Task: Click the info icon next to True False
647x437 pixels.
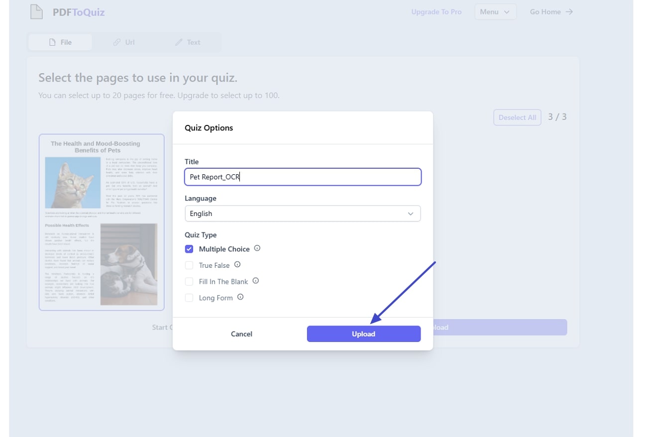Action: pyautogui.click(x=237, y=265)
